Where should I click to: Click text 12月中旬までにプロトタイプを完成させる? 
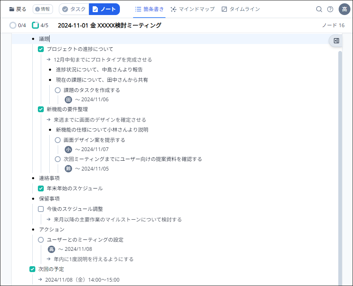coord(103,60)
